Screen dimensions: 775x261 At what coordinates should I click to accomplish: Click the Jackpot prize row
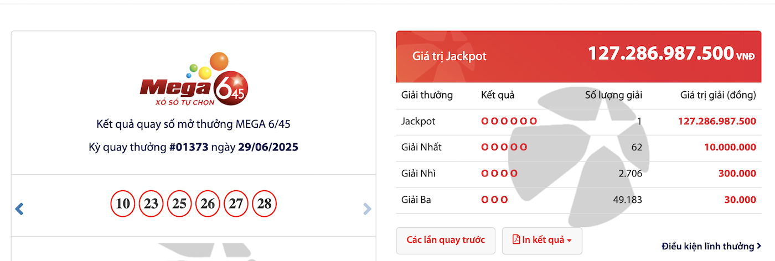(578, 121)
